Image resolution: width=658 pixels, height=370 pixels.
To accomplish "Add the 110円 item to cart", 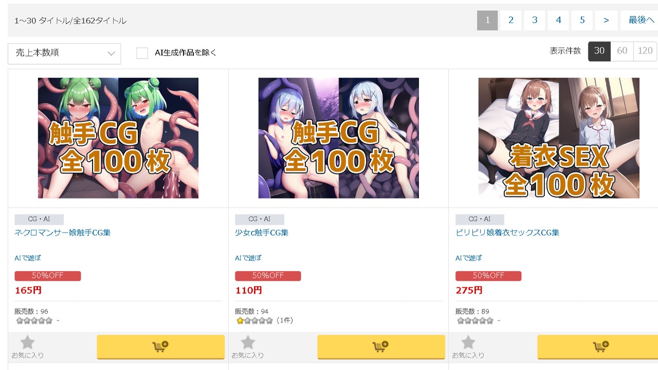I will click(x=381, y=347).
